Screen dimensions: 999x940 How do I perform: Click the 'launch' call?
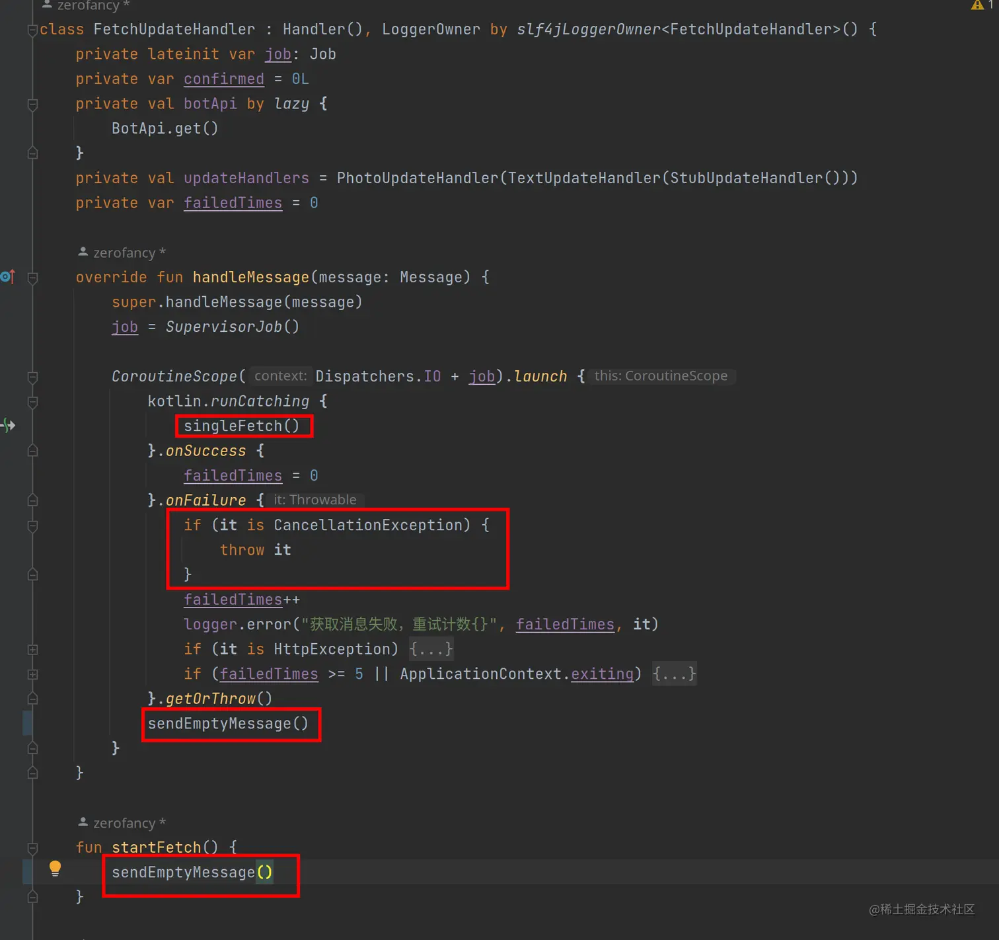(x=540, y=376)
